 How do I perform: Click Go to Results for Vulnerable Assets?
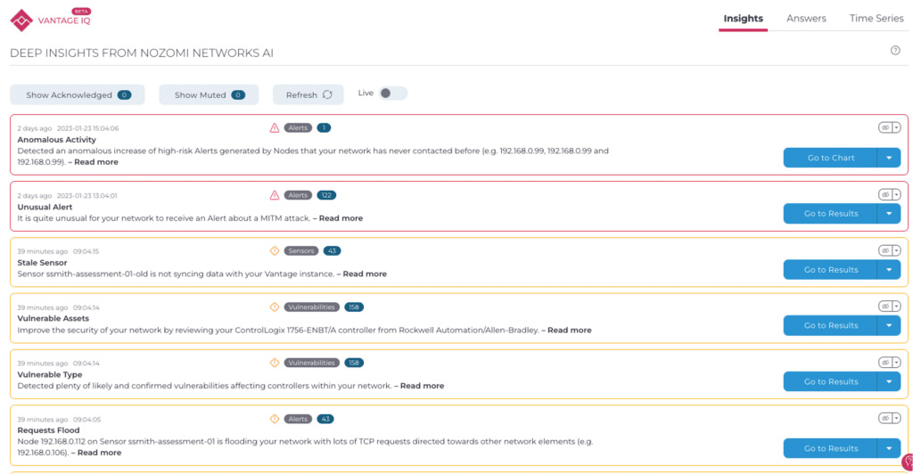click(830, 325)
